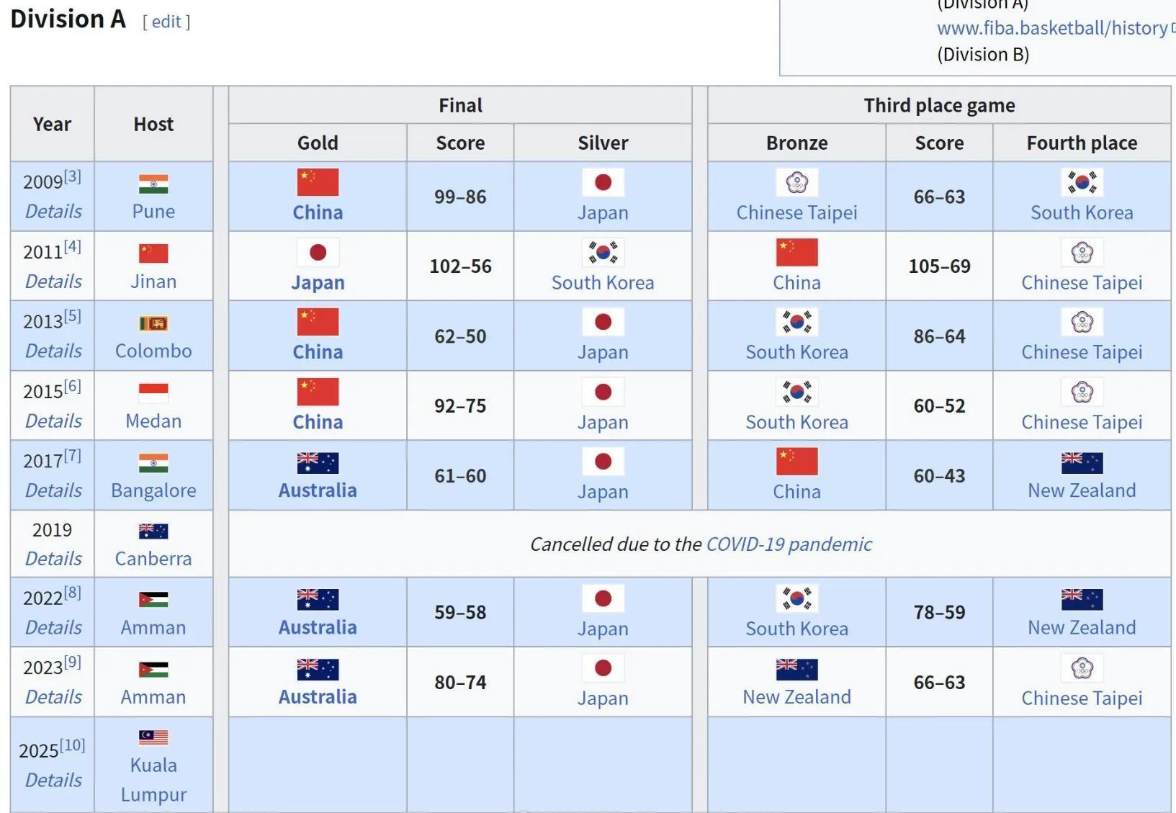Viewport: 1176px width, 813px height.
Task: Click citation reference 10 next to 2025
Action: pos(72,745)
